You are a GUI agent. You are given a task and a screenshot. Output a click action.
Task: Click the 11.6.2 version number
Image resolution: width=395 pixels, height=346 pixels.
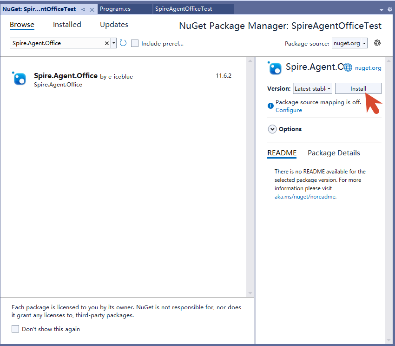pyautogui.click(x=224, y=76)
